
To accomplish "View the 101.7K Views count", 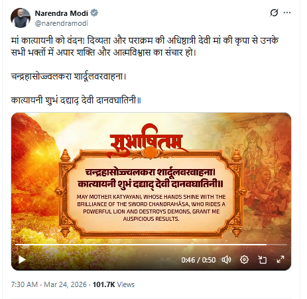I will click(x=113, y=284).
